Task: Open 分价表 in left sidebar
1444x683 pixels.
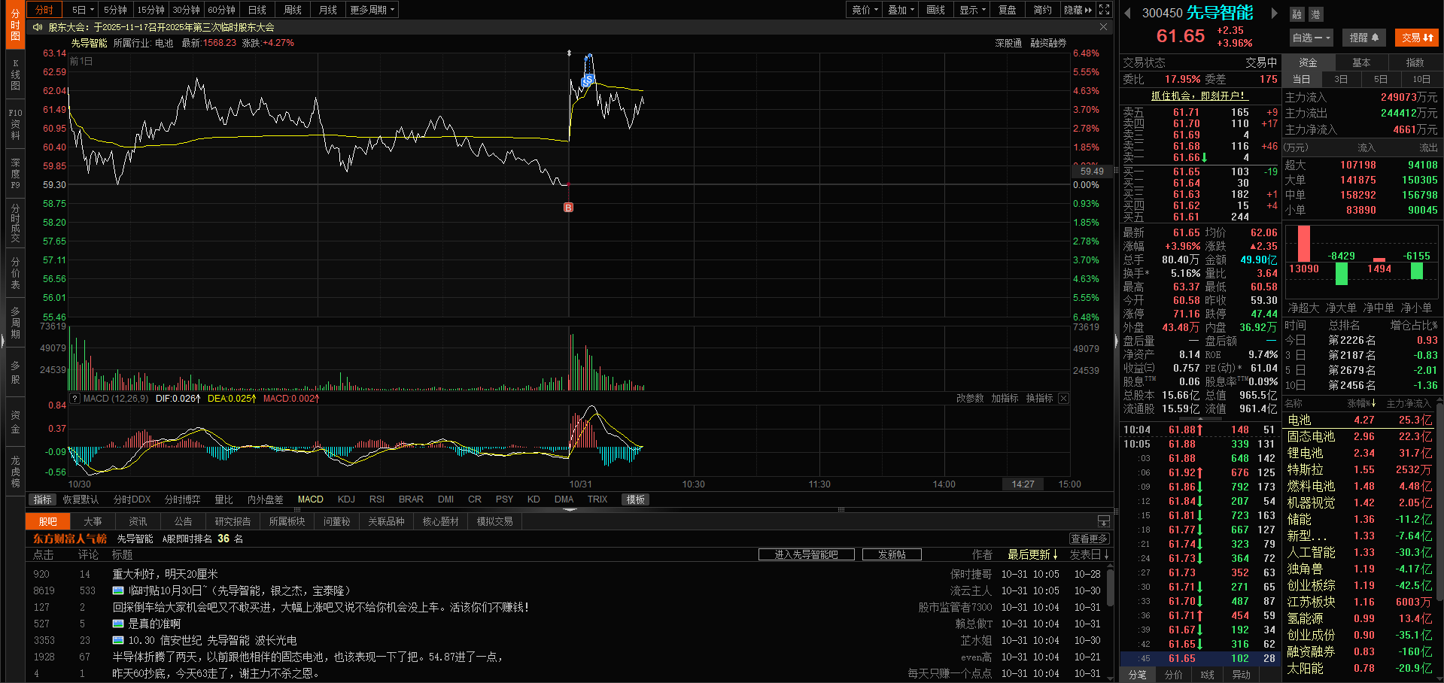Action: pyautogui.click(x=15, y=273)
